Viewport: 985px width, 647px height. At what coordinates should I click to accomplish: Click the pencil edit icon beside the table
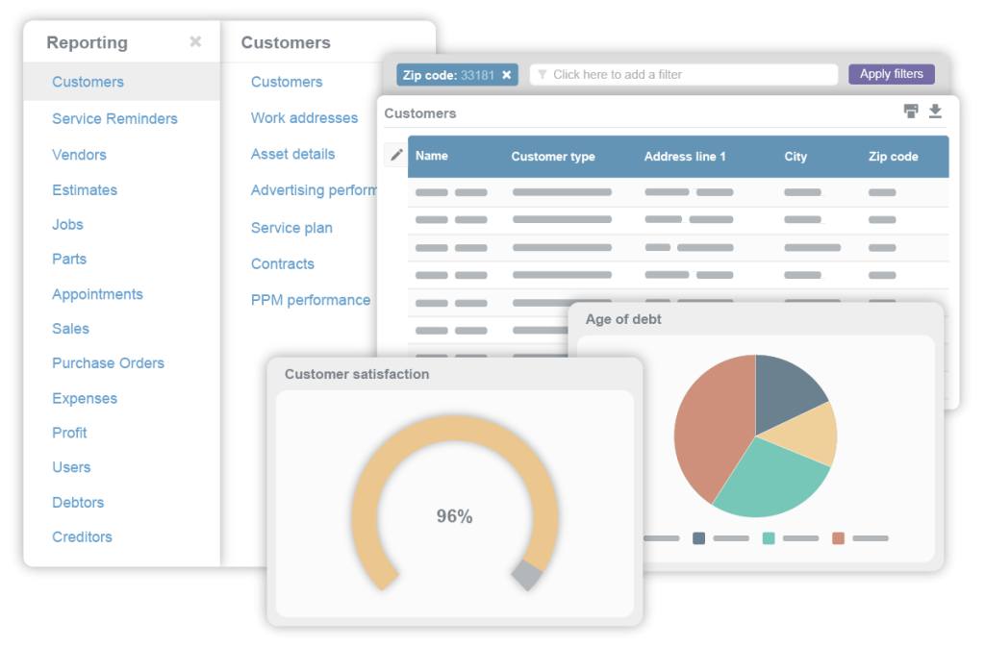click(x=396, y=154)
